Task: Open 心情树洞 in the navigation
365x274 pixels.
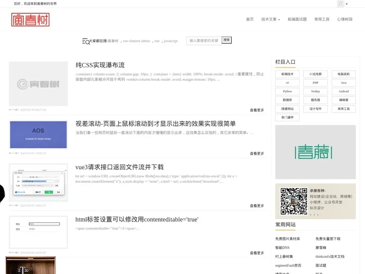Action: tap(345, 19)
